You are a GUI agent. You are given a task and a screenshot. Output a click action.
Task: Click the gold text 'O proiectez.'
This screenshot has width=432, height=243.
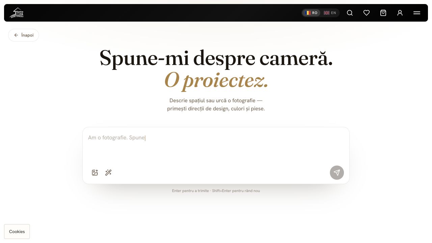[216, 80]
